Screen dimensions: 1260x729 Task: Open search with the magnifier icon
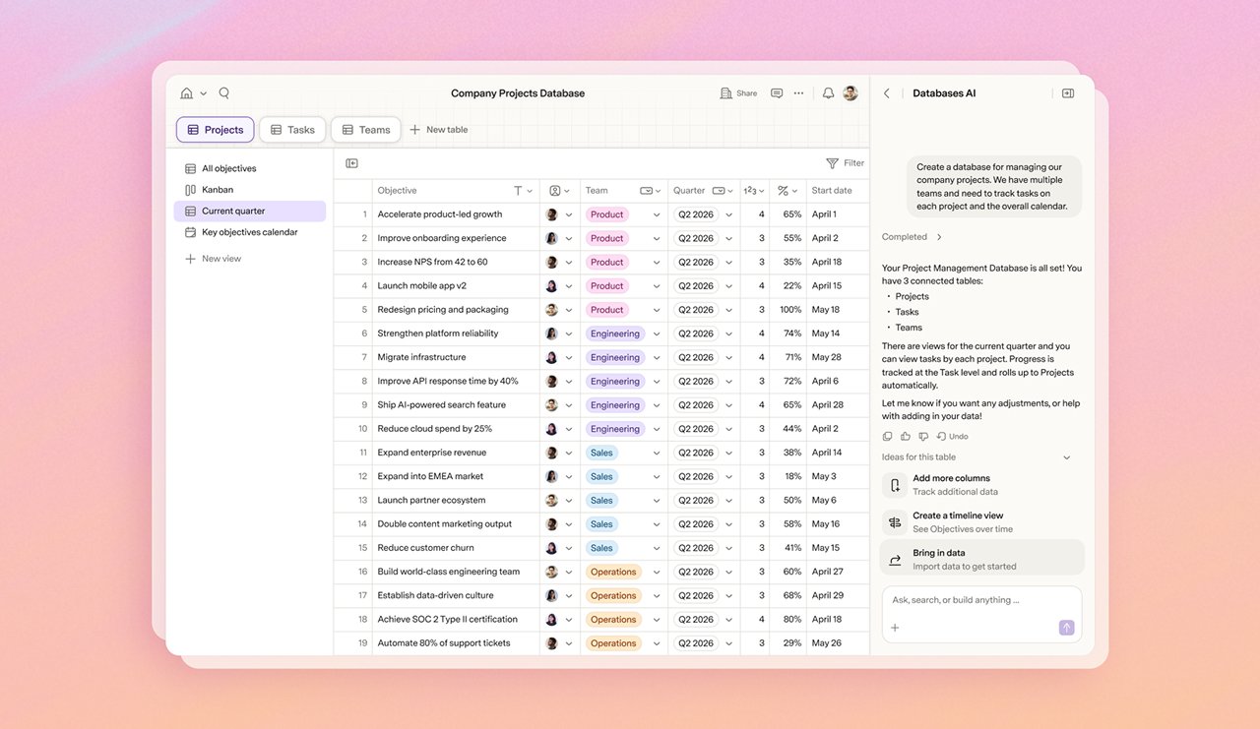[224, 93]
